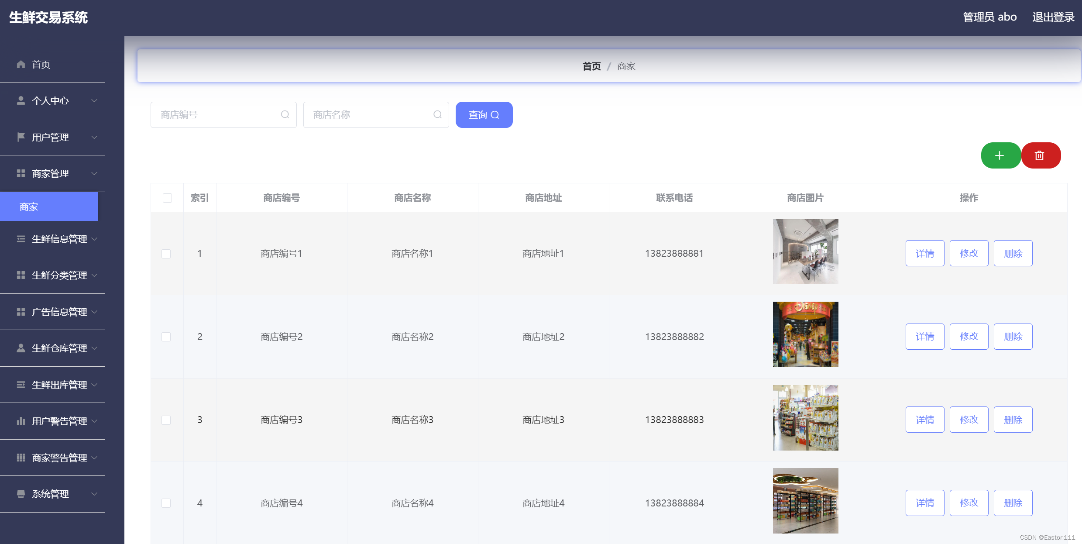Collapse the 商家管理 menu chevron
Image resolution: width=1082 pixels, height=544 pixels.
[94, 173]
